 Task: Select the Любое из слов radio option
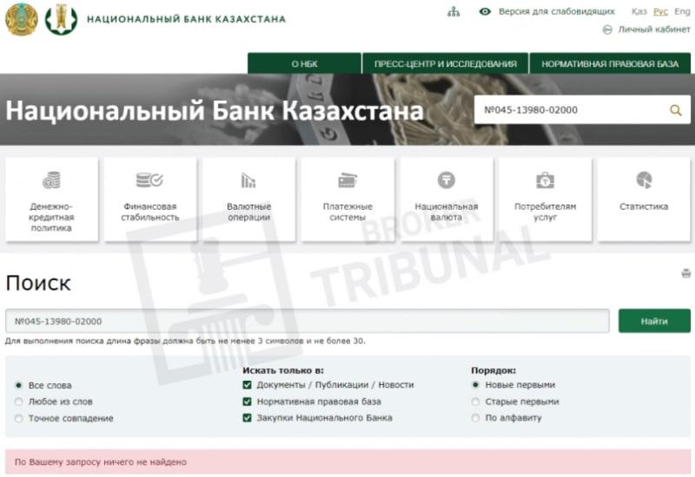point(18,402)
